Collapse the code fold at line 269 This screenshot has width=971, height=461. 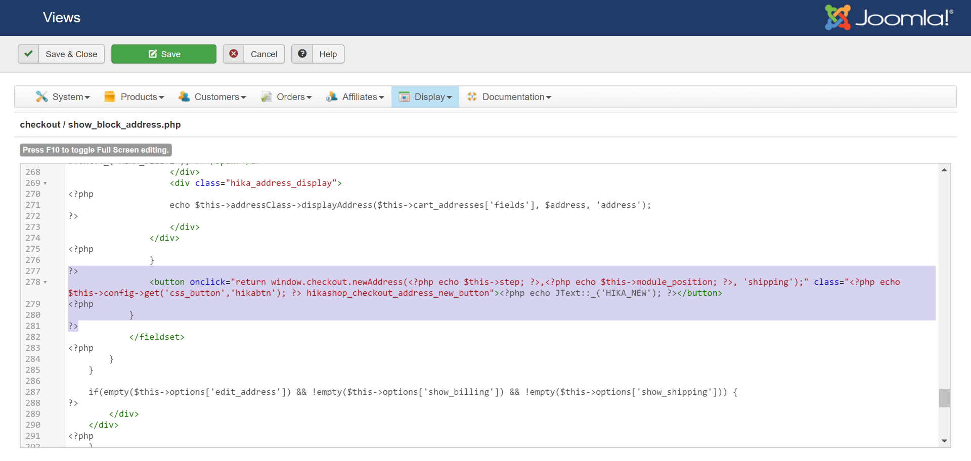point(45,183)
